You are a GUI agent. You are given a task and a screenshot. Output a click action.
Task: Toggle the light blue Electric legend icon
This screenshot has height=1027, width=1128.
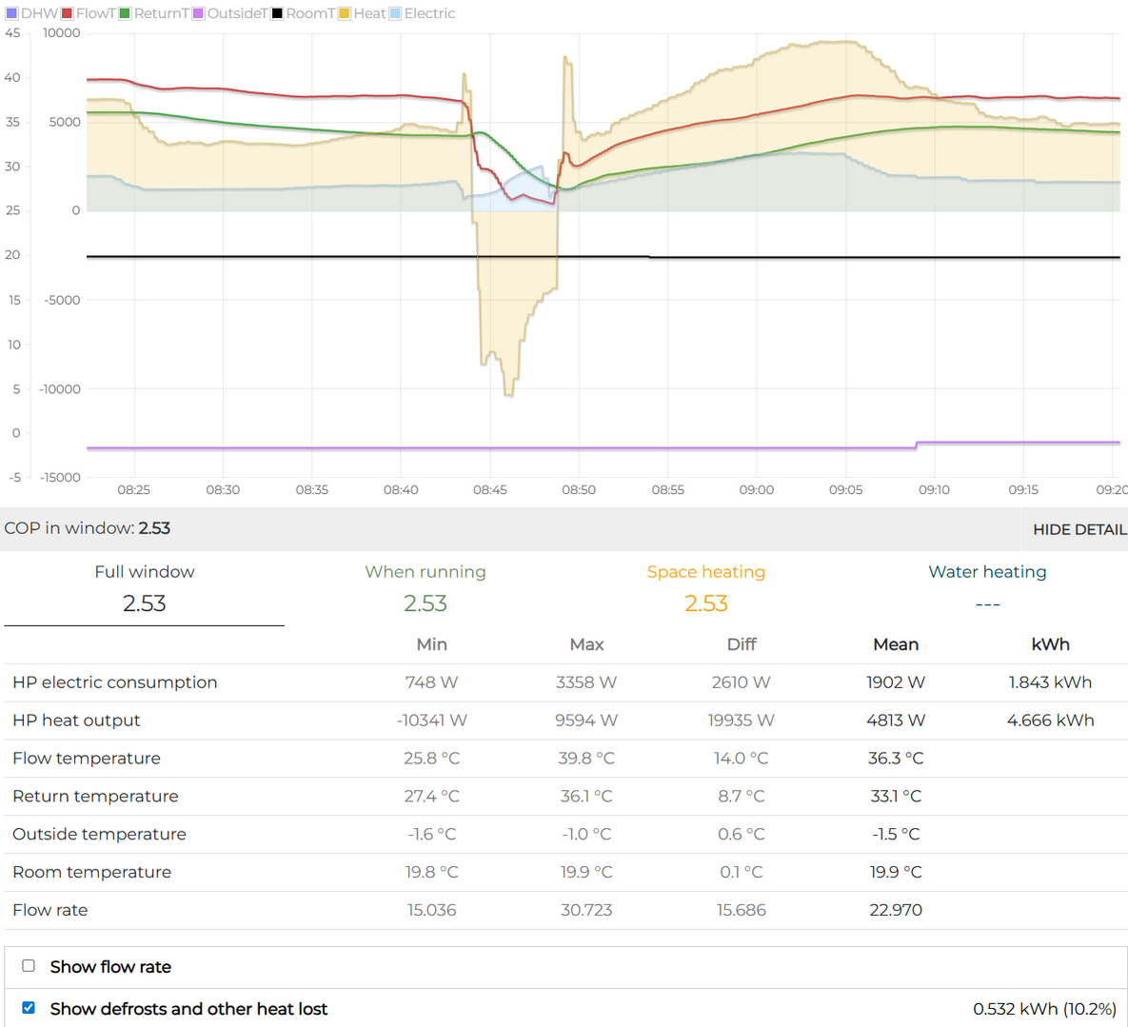tap(395, 13)
